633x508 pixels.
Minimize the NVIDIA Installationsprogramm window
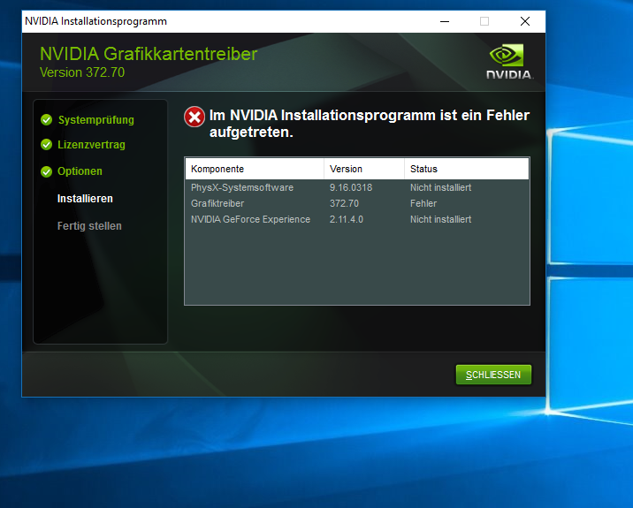coord(445,21)
